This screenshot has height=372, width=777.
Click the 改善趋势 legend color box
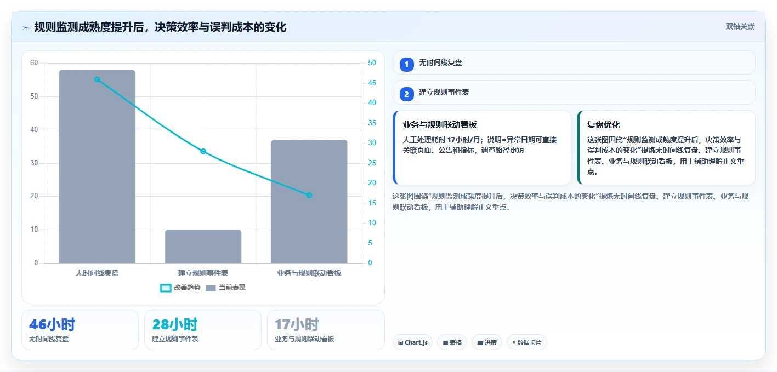(165, 288)
